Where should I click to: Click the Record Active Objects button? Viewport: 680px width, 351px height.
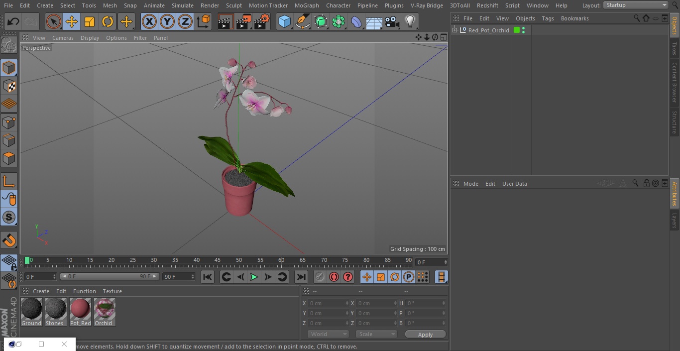pos(320,277)
